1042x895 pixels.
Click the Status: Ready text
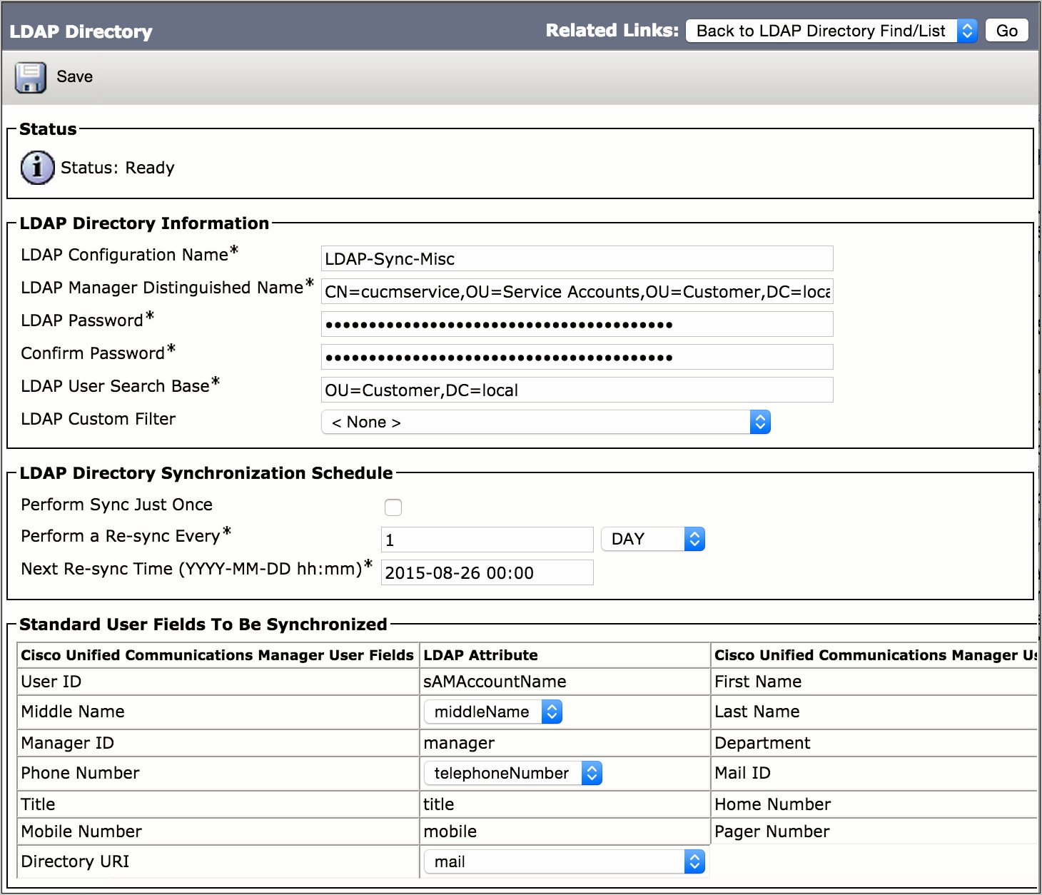coord(118,168)
